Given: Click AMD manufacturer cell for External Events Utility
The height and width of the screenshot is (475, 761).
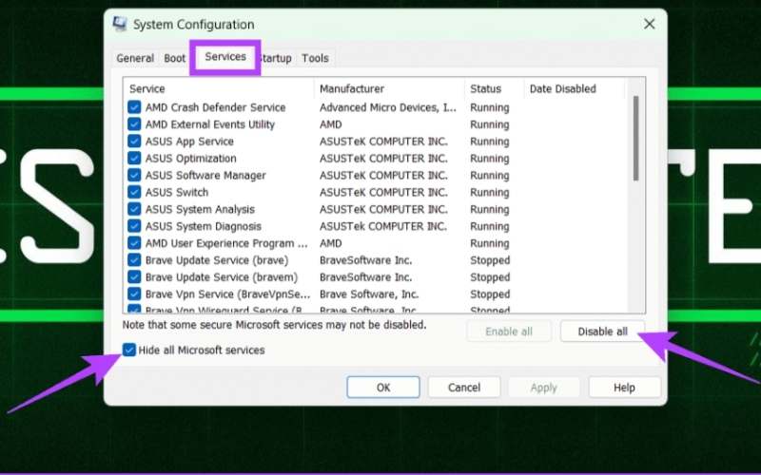Looking at the screenshot, I should tap(330, 124).
